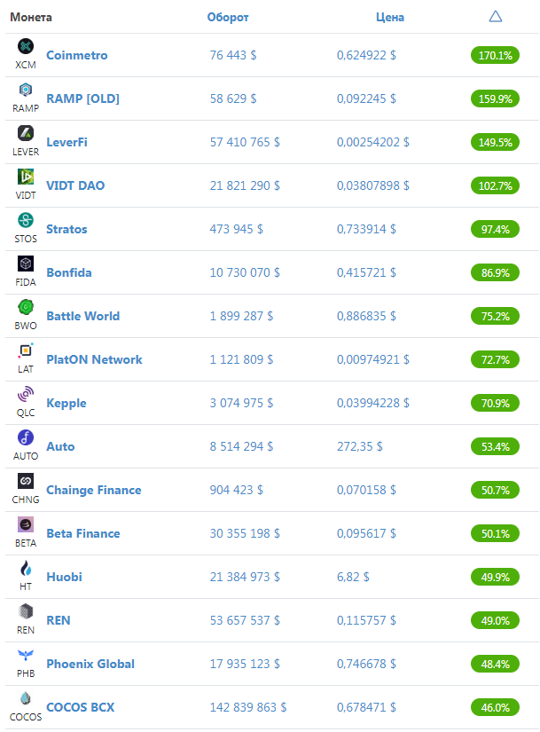Screen dimensions: 540x732
Task: Sort table by Цена column header
Action: tap(390, 17)
